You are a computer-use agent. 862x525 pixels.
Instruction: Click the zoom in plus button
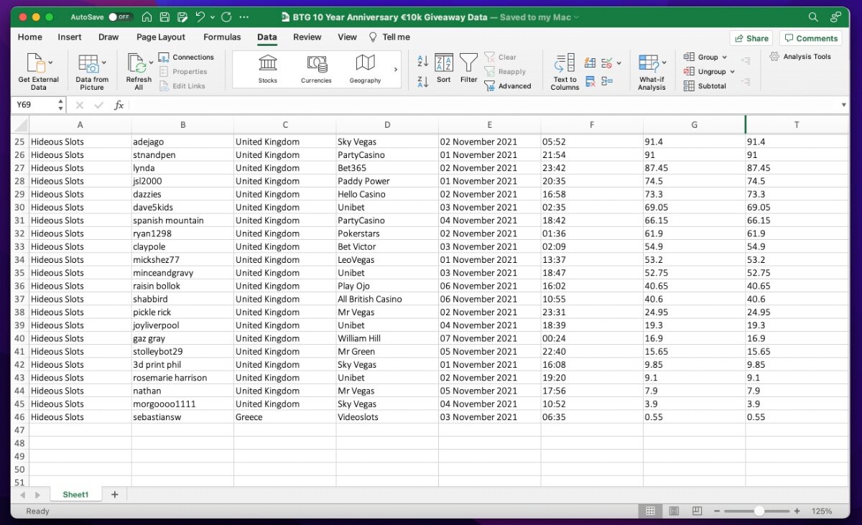(x=798, y=511)
